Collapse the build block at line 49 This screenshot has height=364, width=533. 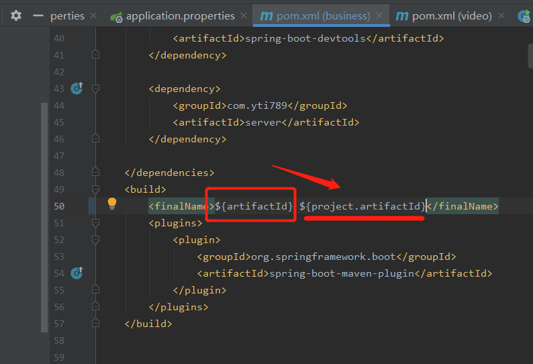click(95, 189)
